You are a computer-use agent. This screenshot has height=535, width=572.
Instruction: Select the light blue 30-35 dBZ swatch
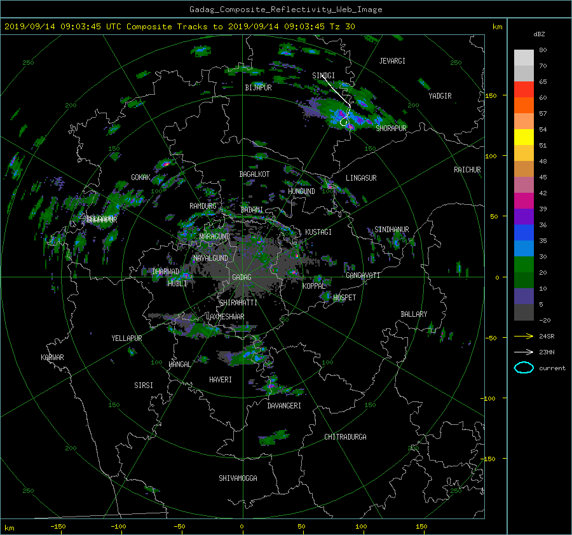click(x=524, y=248)
